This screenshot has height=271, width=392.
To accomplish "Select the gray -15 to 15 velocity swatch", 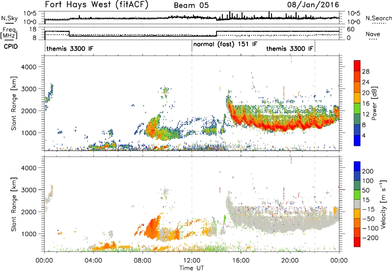I will (x=357, y=204).
